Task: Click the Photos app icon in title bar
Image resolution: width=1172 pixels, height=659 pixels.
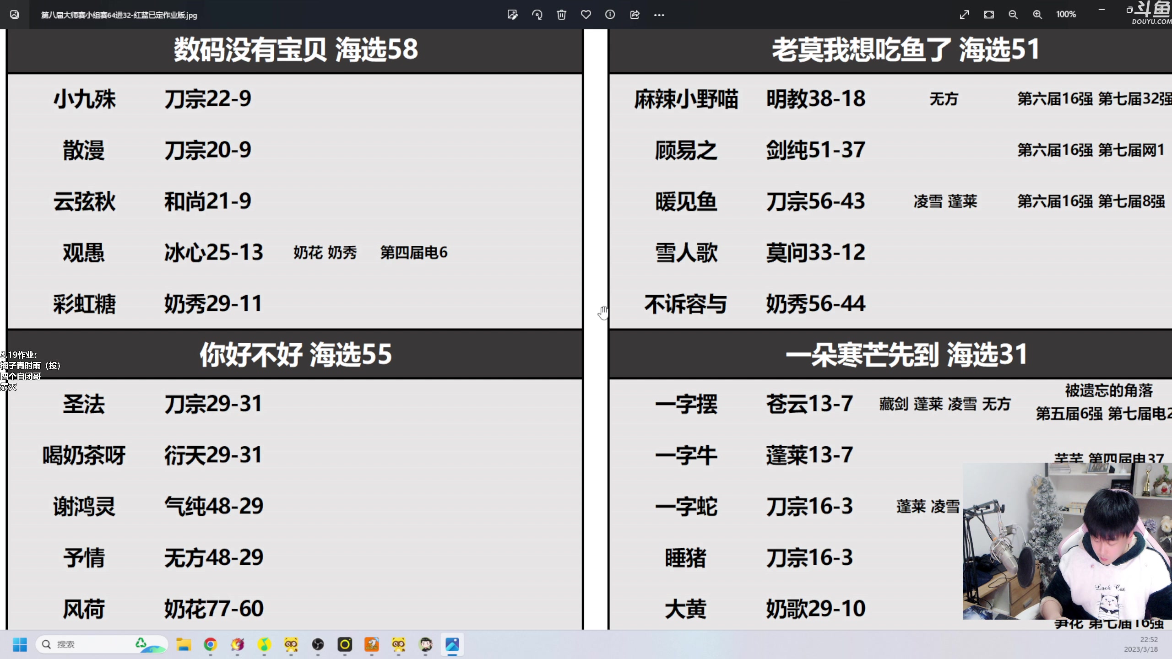Action: pos(15,15)
